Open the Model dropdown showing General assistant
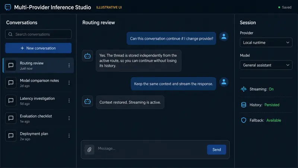This screenshot has width=298, height=168. click(x=266, y=65)
